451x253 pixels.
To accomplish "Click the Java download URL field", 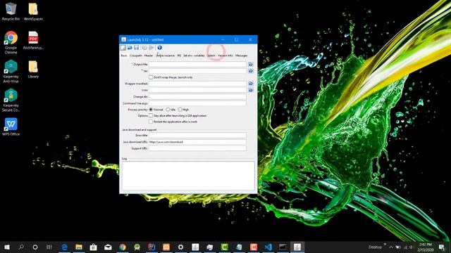I will coord(197,142).
